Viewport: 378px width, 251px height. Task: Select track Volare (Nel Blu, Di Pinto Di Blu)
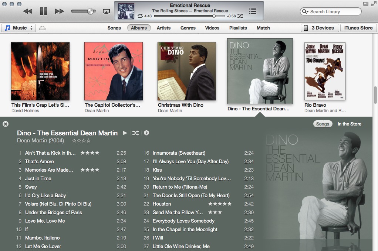tap(58, 204)
